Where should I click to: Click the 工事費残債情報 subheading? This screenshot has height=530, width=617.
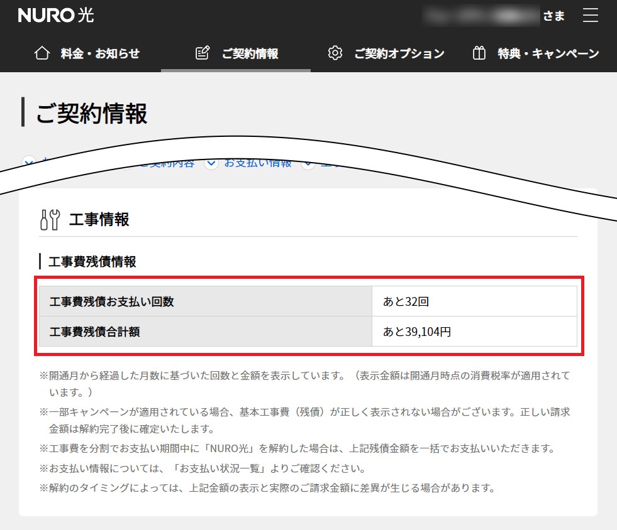(x=92, y=262)
